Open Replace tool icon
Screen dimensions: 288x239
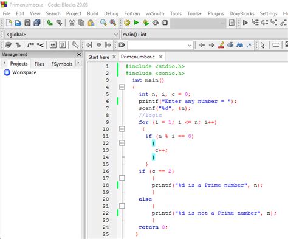(113, 23)
